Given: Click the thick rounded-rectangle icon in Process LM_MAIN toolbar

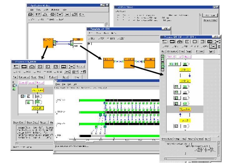Looking at the screenshot, I should pos(24,67).
